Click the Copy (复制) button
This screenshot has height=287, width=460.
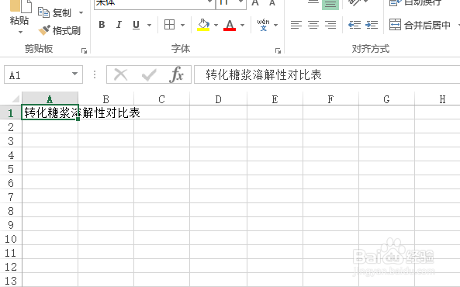pos(55,12)
